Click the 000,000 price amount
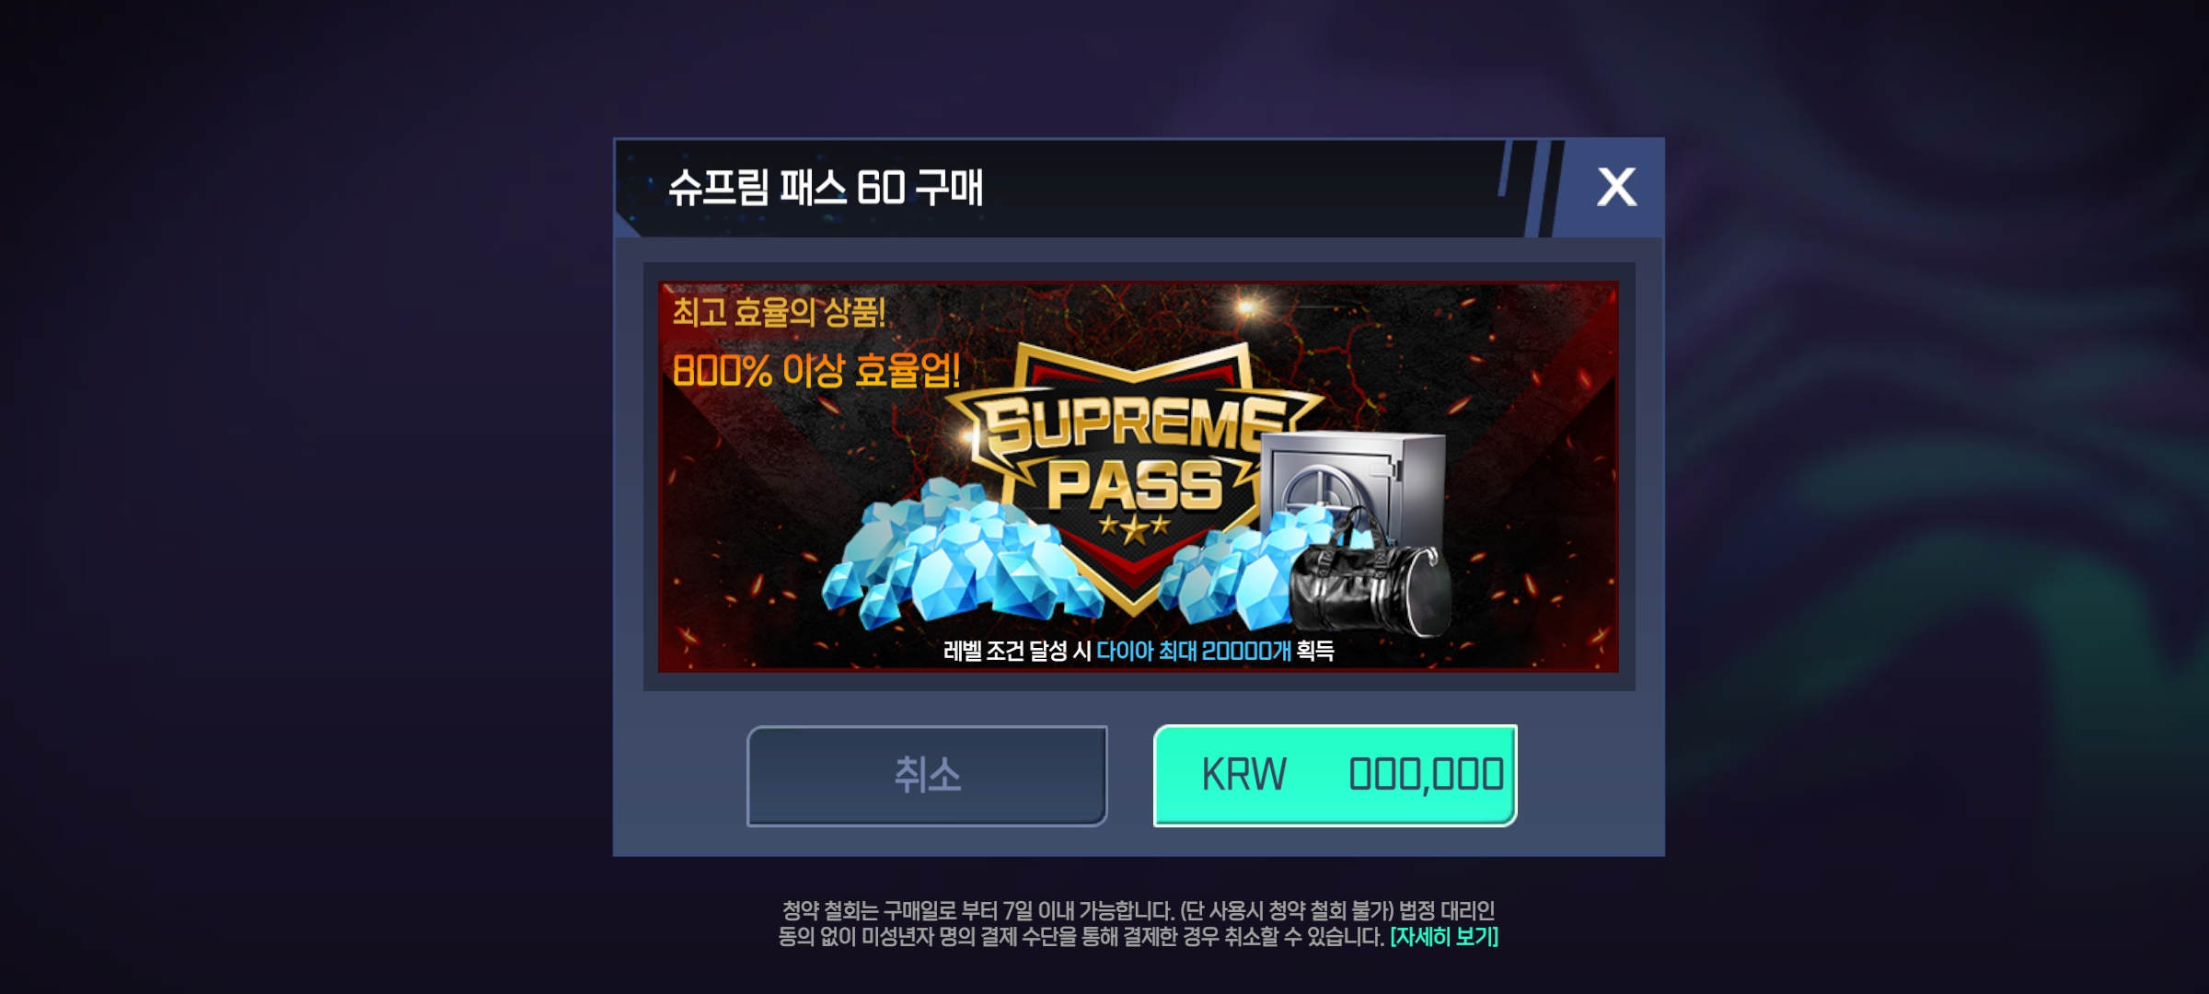Image resolution: width=2209 pixels, height=994 pixels. click(x=1426, y=775)
